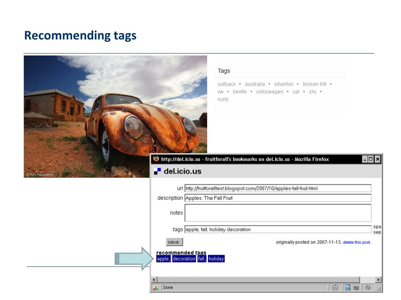Screen dimensions: 401x300
Task: Click the 'recommended tags' label
Action: point(181,253)
